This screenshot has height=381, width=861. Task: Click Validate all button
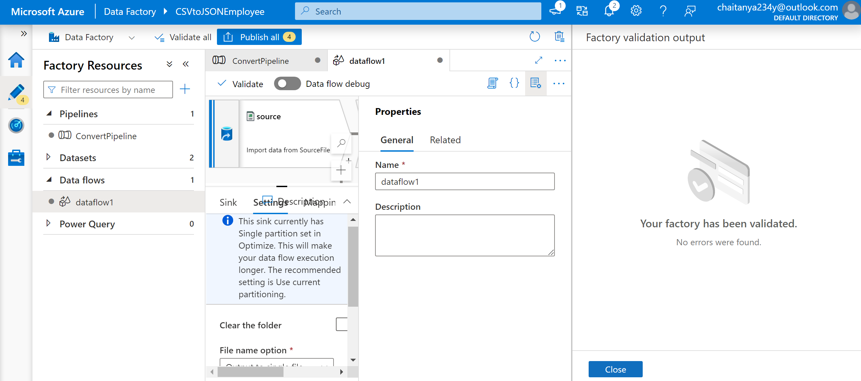coord(182,37)
